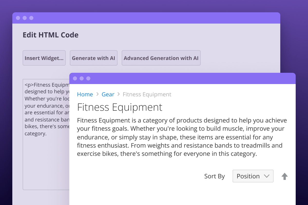
Task: Open the Position sort dropdown
Action: click(253, 176)
